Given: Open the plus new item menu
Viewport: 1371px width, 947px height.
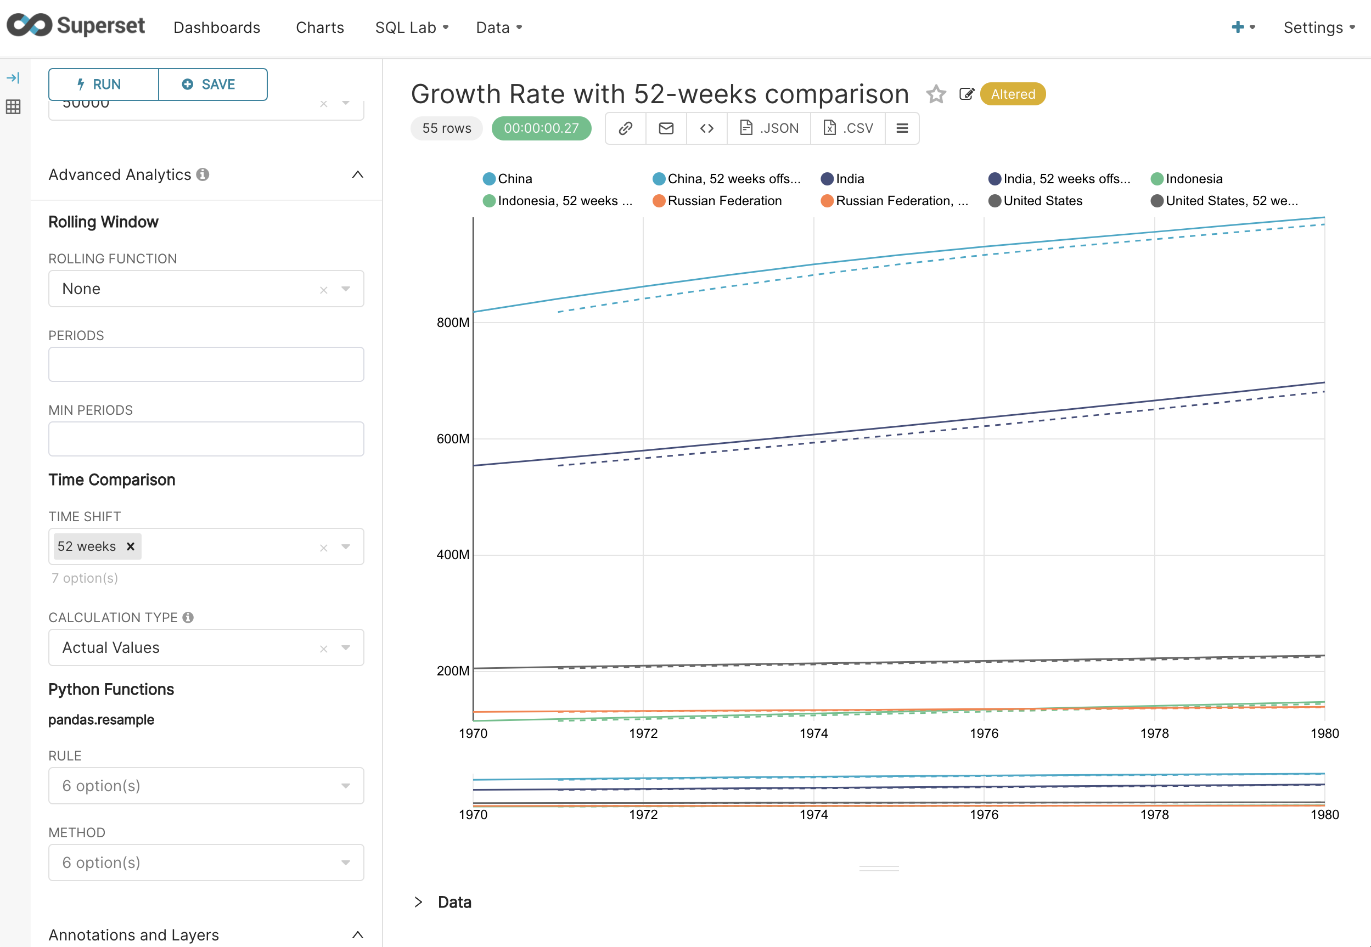Looking at the screenshot, I should click(1244, 27).
